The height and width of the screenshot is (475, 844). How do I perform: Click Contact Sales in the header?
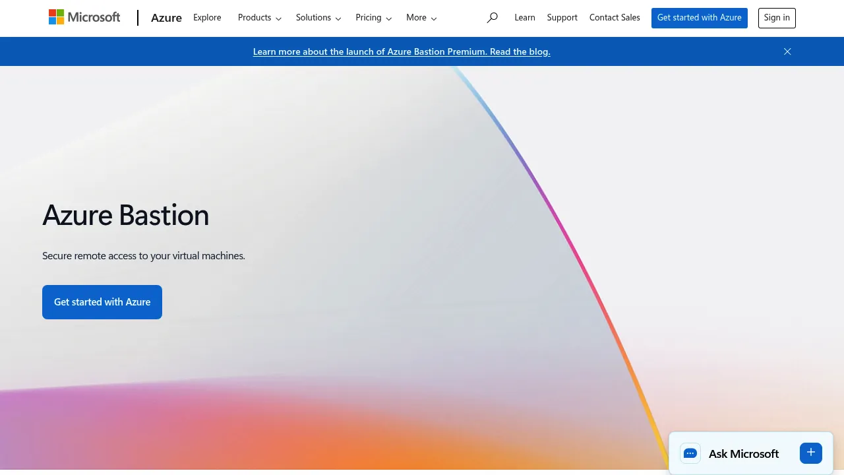coord(615,18)
